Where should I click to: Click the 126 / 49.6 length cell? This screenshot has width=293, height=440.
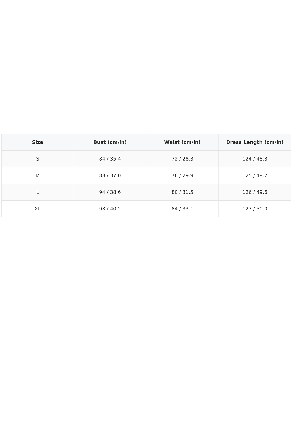[255, 192]
